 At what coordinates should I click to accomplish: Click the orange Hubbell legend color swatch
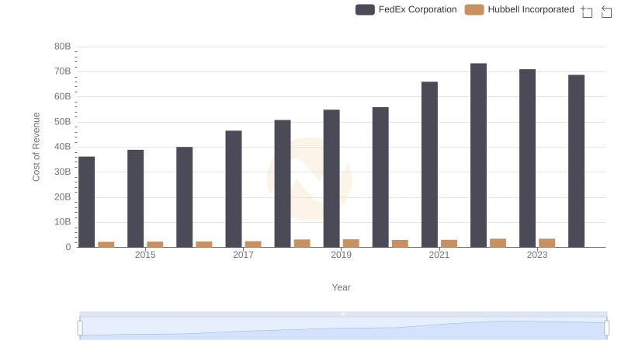pos(474,9)
